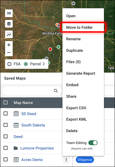Click the folder icon for Lumicre Properties
Image resolution: width=115 pixels, height=167 pixels.
[x=16, y=148]
